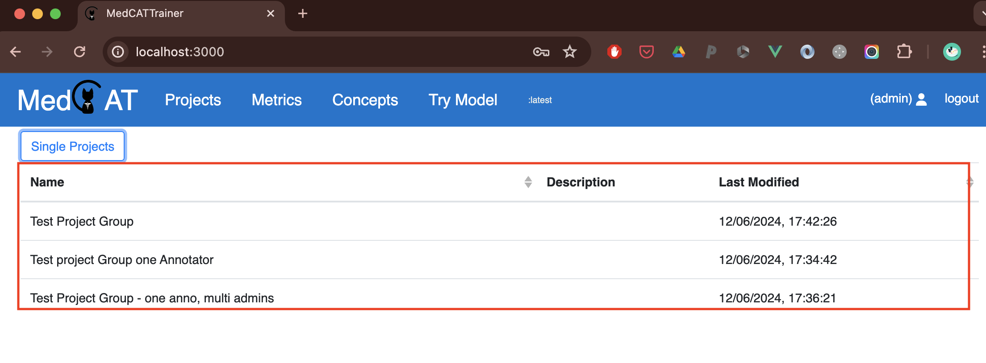
Task: Close the MedCATTrainer tab
Action: point(271,13)
